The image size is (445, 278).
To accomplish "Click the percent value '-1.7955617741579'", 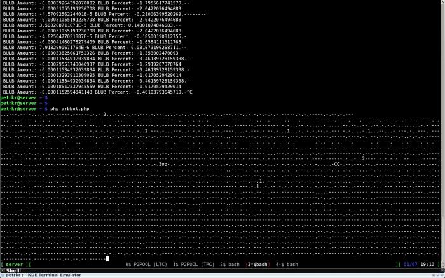I will pos(159,3).
